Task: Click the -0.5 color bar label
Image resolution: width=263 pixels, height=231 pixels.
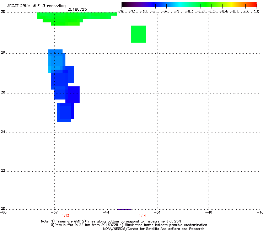Action: pos(212,11)
